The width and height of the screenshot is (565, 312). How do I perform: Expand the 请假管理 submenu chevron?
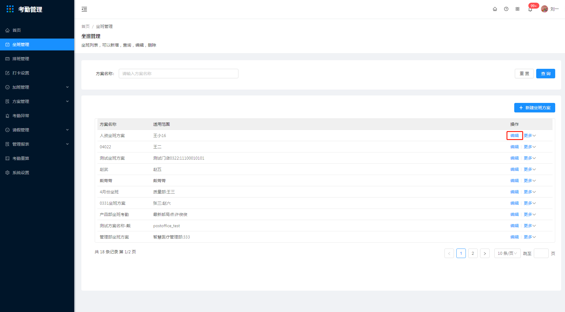click(67, 130)
